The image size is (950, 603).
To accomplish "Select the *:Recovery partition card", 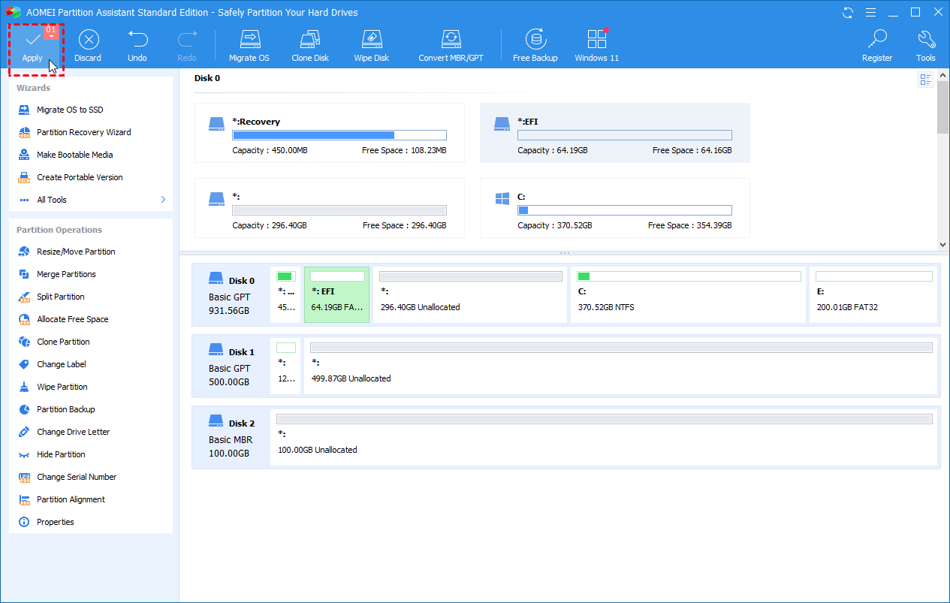I will point(329,133).
